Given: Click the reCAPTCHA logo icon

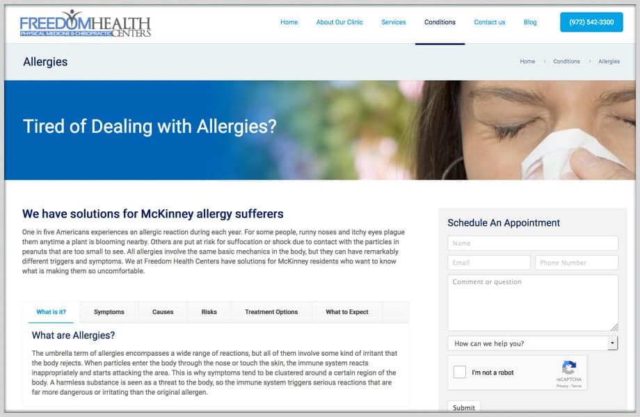Looking at the screenshot, I should tap(568, 368).
